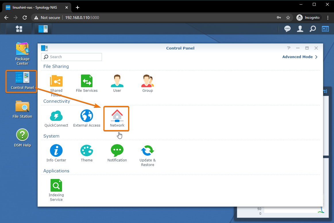This screenshot has width=334, height=223.
Task: Switch to Advanced Mode
Action: pos(300,57)
